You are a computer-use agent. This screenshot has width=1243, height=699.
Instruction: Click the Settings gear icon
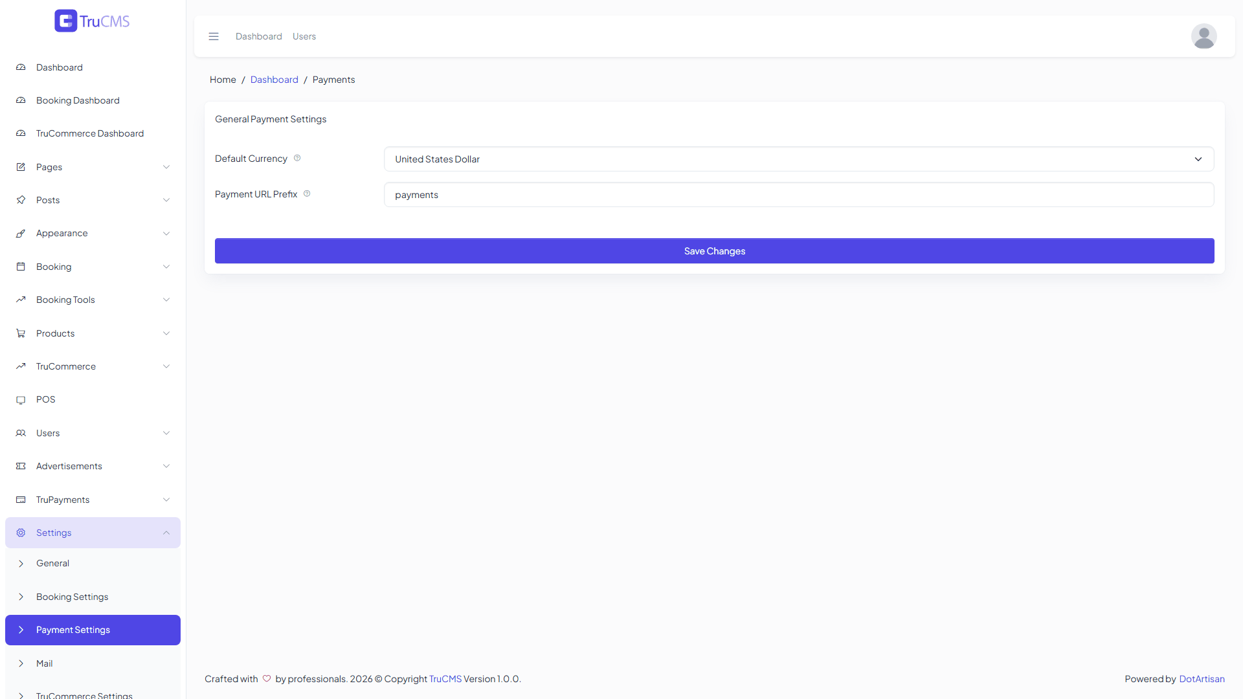point(21,533)
